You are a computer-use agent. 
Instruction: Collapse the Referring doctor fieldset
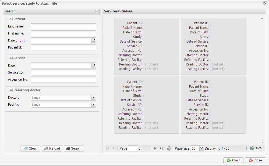[11, 90]
